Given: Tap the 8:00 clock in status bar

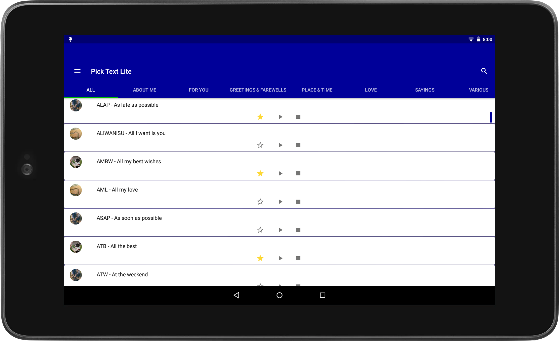Looking at the screenshot, I should click(488, 39).
